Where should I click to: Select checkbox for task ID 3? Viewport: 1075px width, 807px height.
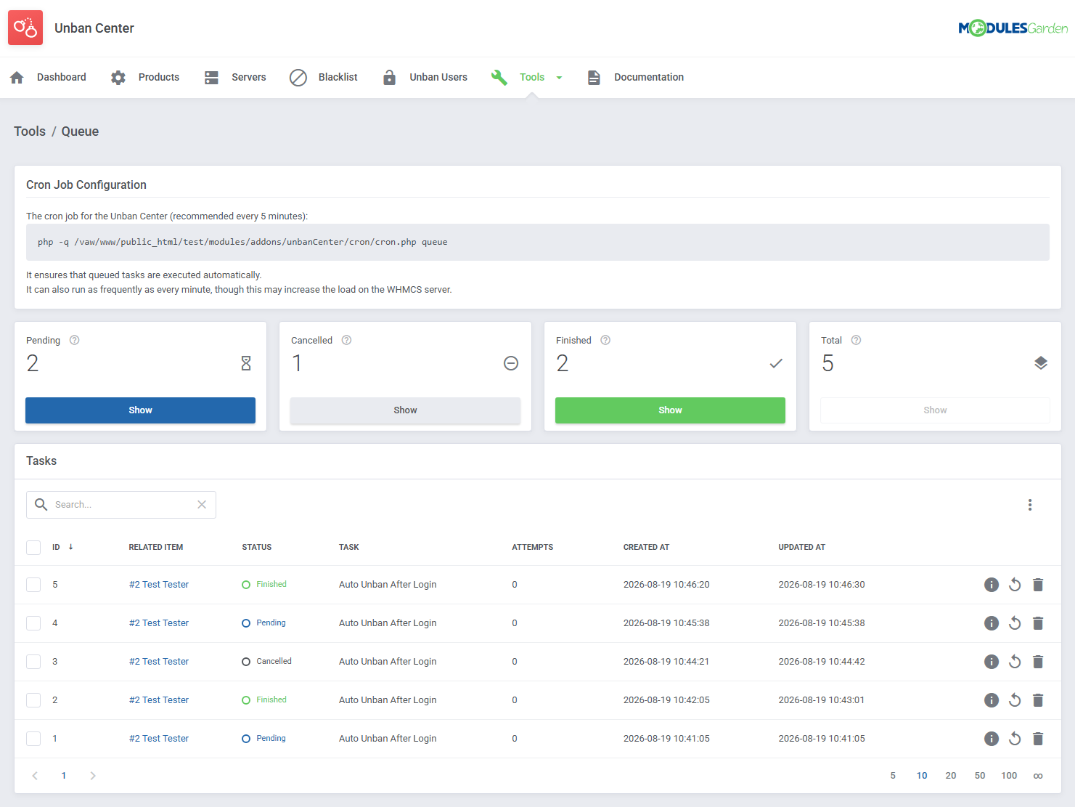tap(33, 662)
